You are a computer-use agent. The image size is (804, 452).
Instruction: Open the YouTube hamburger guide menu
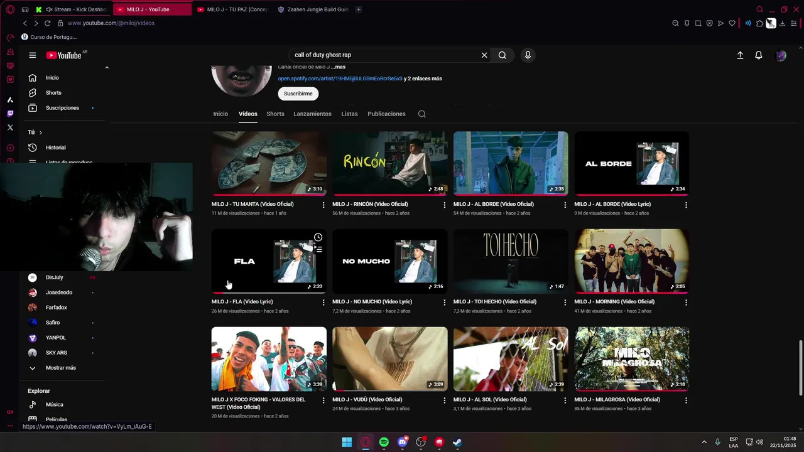tap(32, 55)
